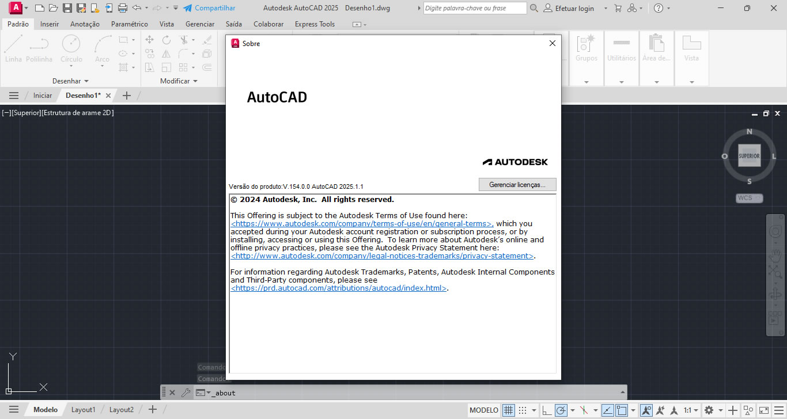Open the 1:1 annotation scale dropdown
The height and width of the screenshot is (419, 787).
click(691, 410)
